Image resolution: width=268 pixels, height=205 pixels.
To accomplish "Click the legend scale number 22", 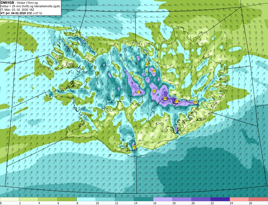I will [212, 203].
